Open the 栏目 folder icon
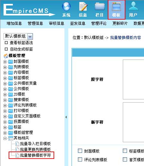The image size is (144, 166). click(x=100, y=7)
